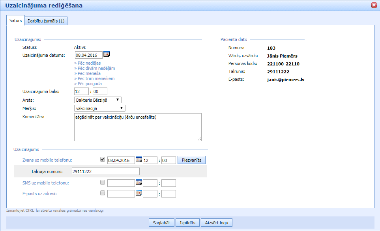Switch to Darbību žurnāls (1) tab

click(46, 21)
